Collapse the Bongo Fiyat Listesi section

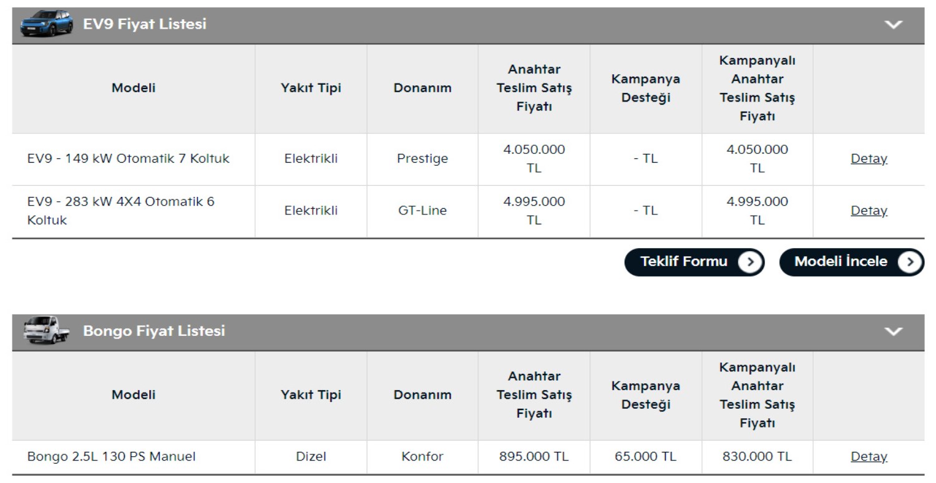click(x=894, y=331)
